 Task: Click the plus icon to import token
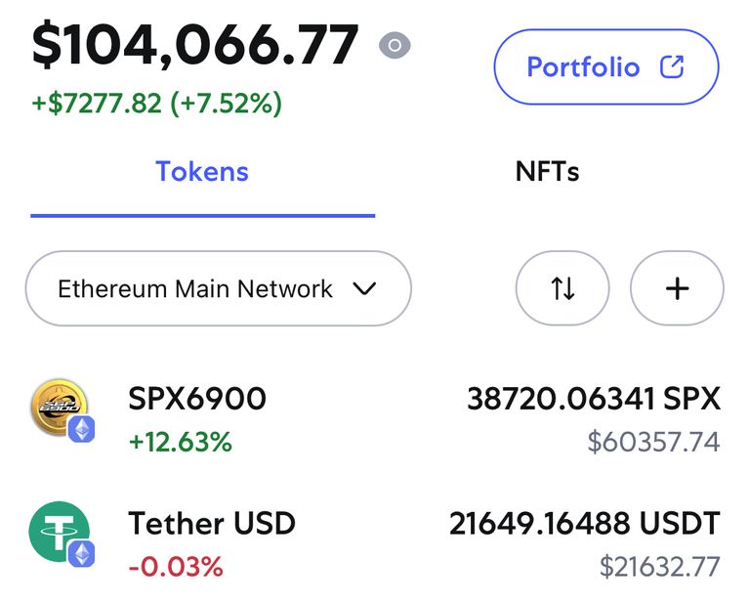677,288
